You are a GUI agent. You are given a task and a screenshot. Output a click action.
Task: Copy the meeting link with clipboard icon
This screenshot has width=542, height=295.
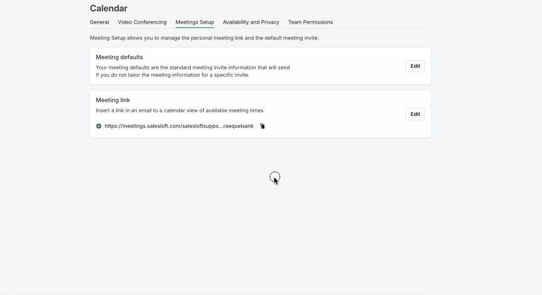[x=262, y=126]
